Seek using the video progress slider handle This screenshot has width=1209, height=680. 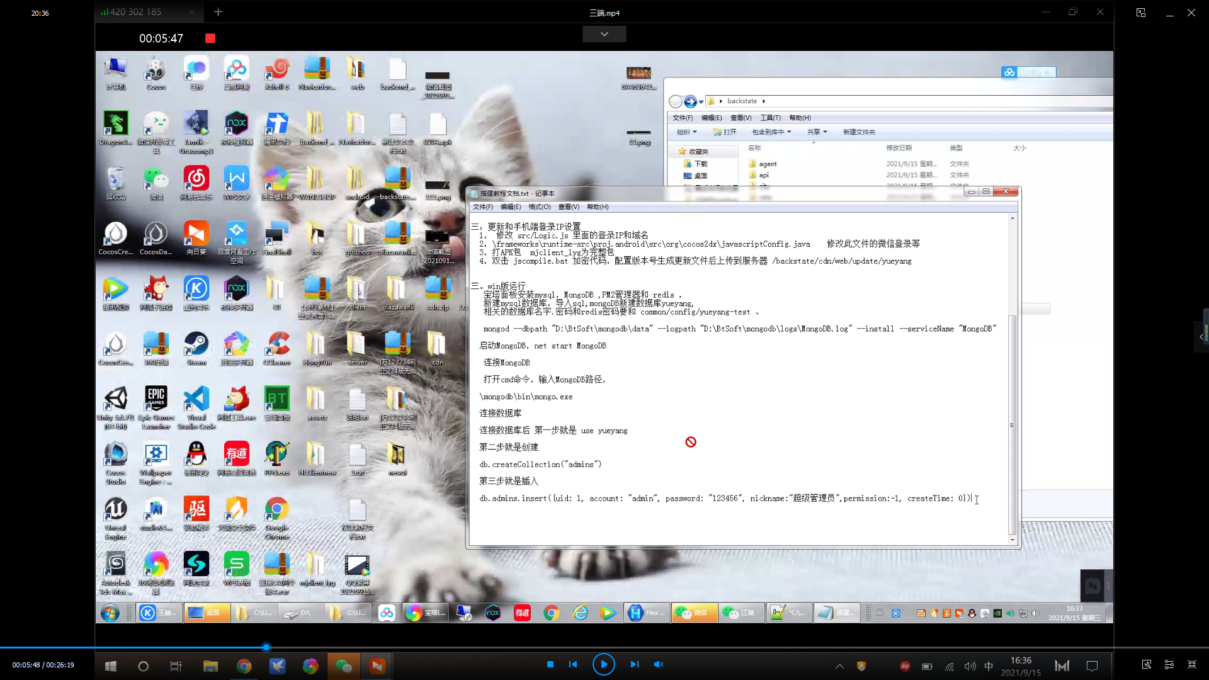[266, 647]
